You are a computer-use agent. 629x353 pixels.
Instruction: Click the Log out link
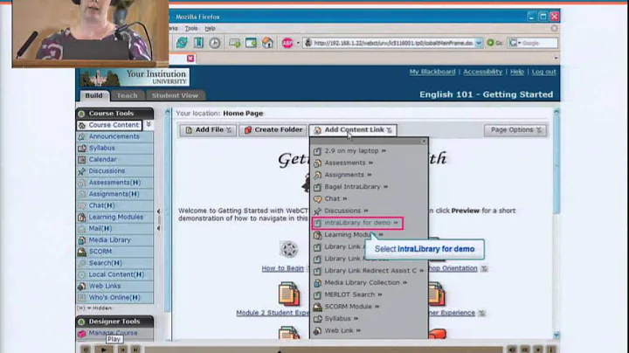pos(544,72)
